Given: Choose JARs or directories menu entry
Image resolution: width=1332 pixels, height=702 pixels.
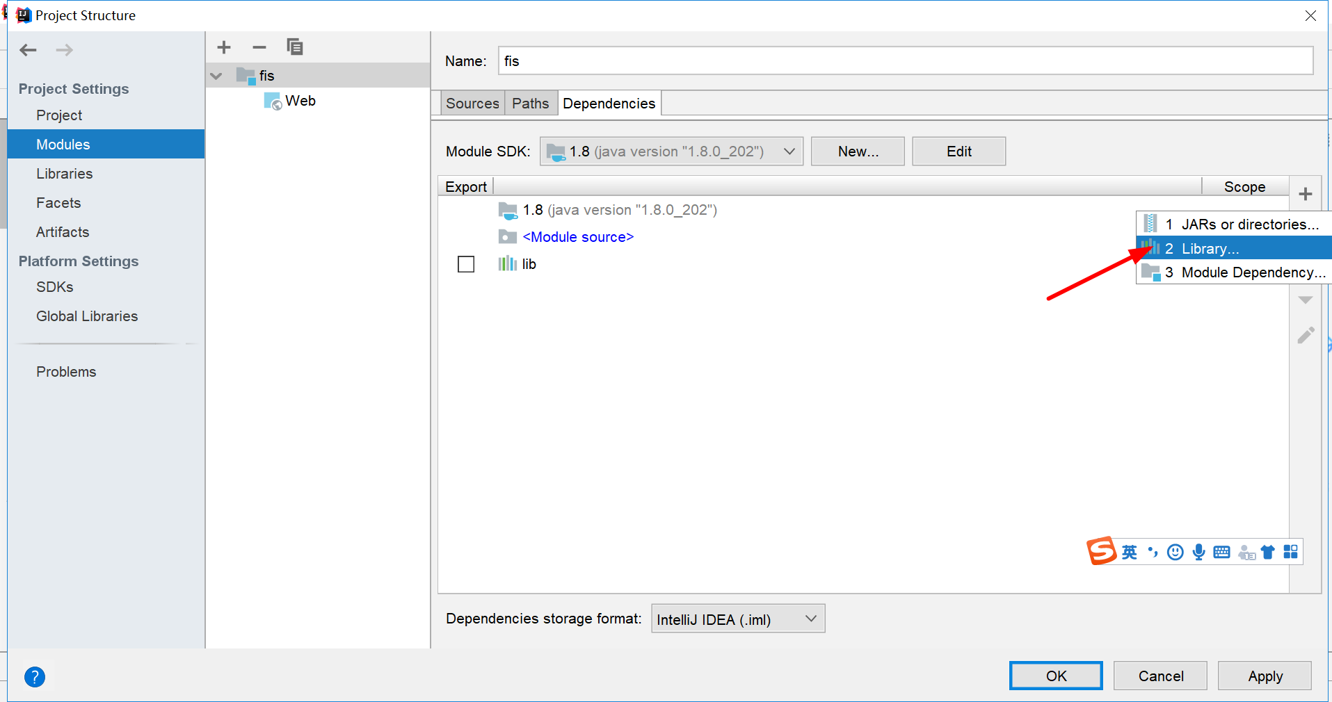Looking at the screenshot, I should (x=1233, y=225).
